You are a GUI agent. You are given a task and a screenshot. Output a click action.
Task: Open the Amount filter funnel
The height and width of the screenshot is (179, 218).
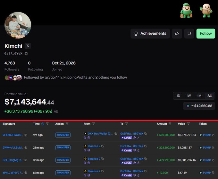point(170,124)
